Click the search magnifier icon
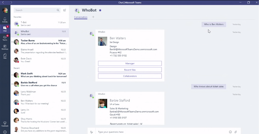The image size is (259, 134). click(58, 10)
